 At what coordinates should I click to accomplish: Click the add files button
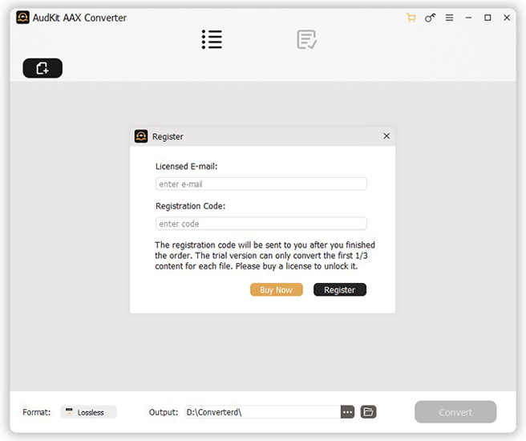[x=42, y=68]
